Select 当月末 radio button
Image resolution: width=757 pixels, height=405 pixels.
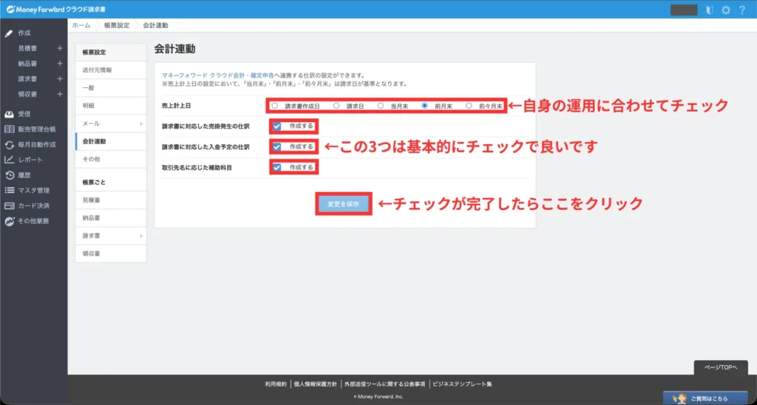(381, 106)
